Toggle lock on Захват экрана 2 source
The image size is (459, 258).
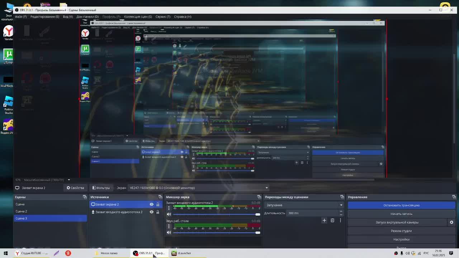coord(158,204)
